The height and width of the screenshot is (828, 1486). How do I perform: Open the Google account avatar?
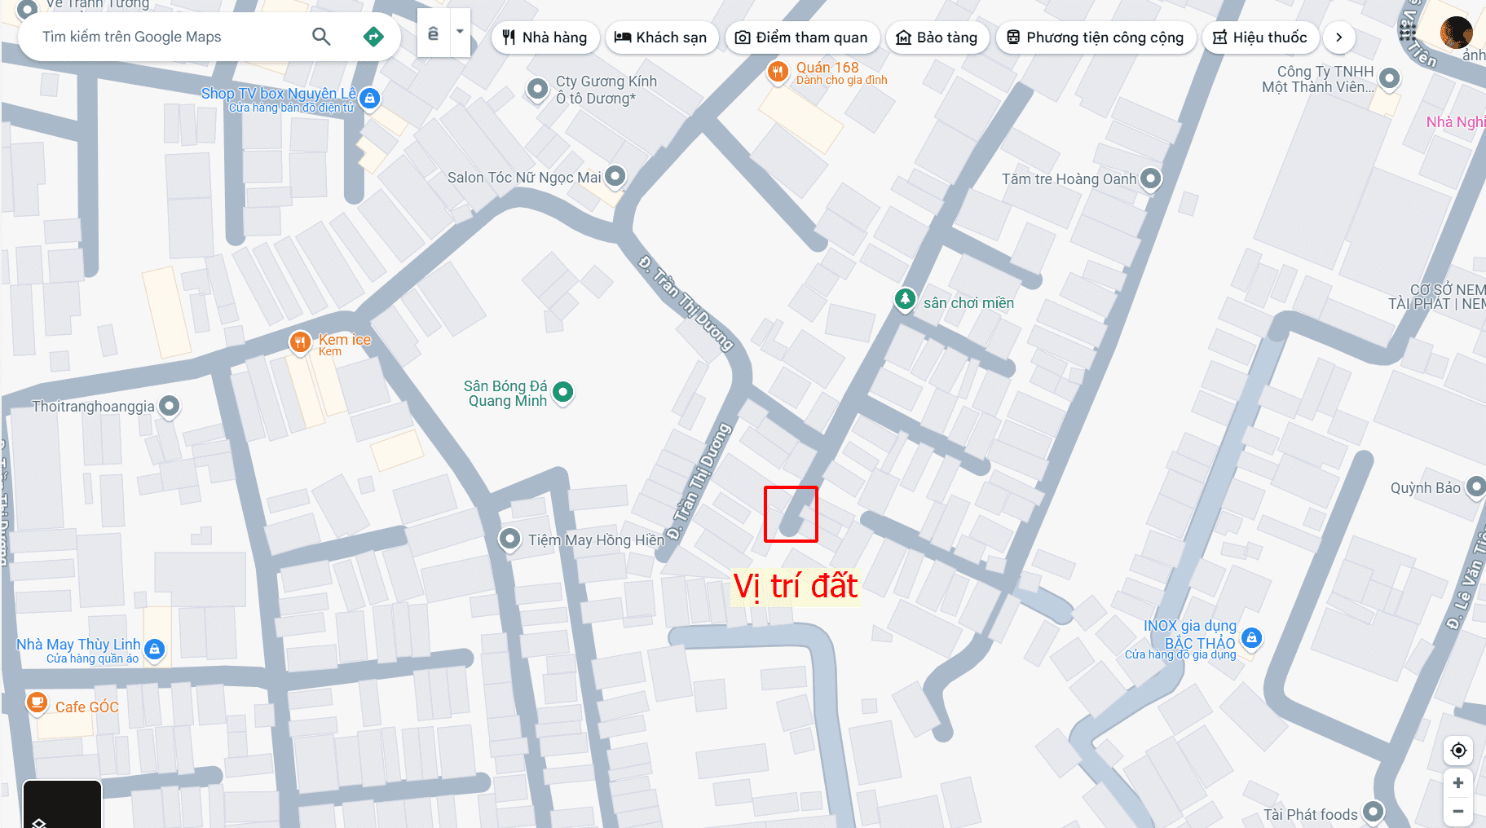[x=1456, y=33]
